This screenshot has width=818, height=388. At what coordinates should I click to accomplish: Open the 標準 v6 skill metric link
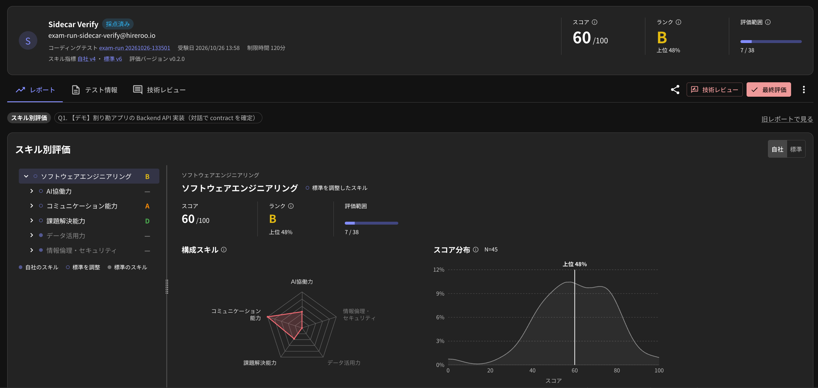113,59
